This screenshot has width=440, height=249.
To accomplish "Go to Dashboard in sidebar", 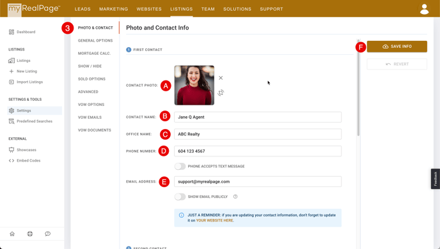I will click(x=26, y=32).
